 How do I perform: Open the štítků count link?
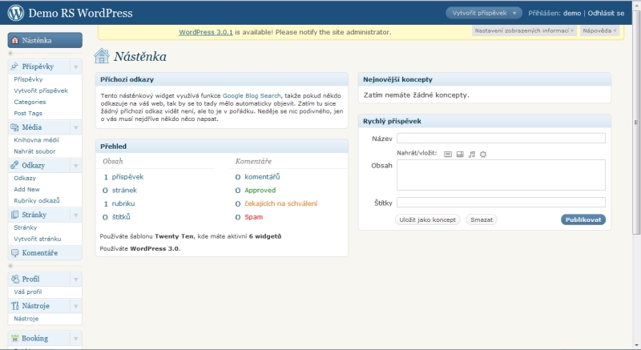coord(121,217)
